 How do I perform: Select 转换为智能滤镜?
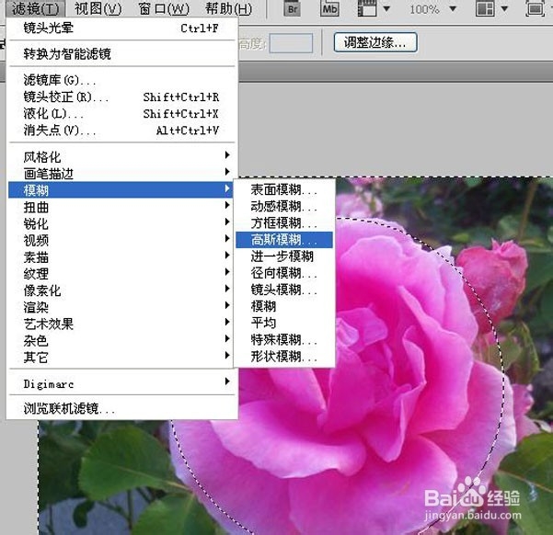point(121,54)
